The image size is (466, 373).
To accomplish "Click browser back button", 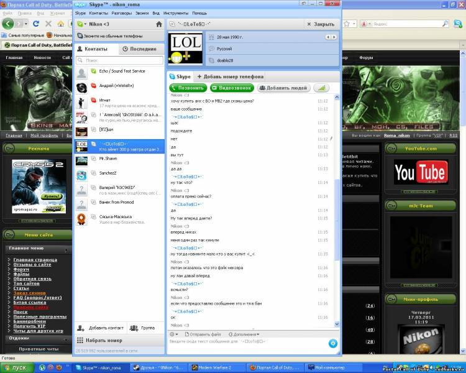I will click(8, 24).
